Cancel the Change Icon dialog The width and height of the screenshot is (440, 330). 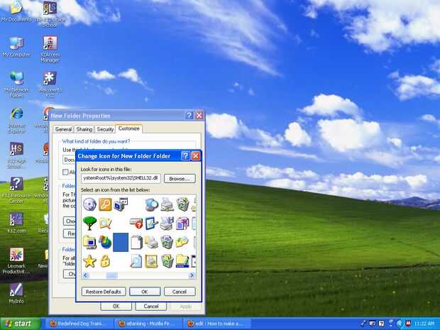180,292
